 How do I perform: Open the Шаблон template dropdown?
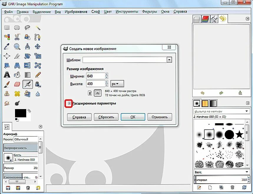(x=169, y=60)
